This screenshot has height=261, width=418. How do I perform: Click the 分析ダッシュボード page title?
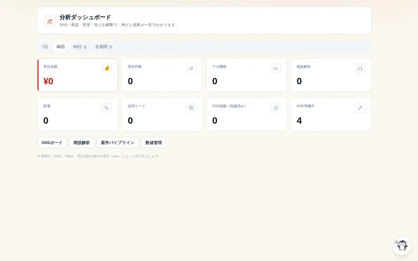point(85,17)
